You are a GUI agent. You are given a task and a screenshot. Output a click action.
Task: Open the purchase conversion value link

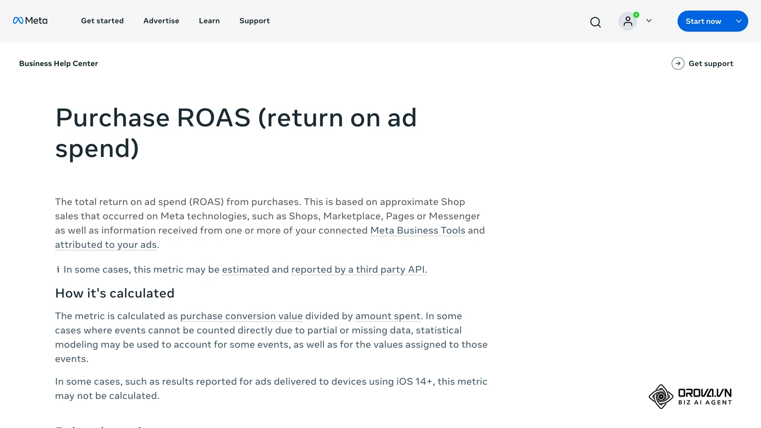pyautogui.click(x=241, y=316)
